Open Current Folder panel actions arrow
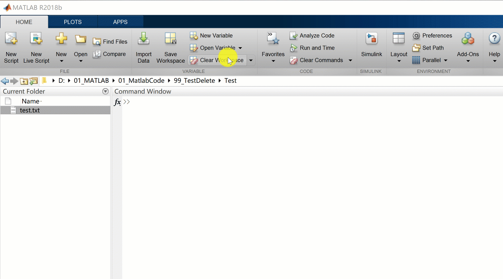This screenshot has height=279, width=503. [x=106, y=91]
